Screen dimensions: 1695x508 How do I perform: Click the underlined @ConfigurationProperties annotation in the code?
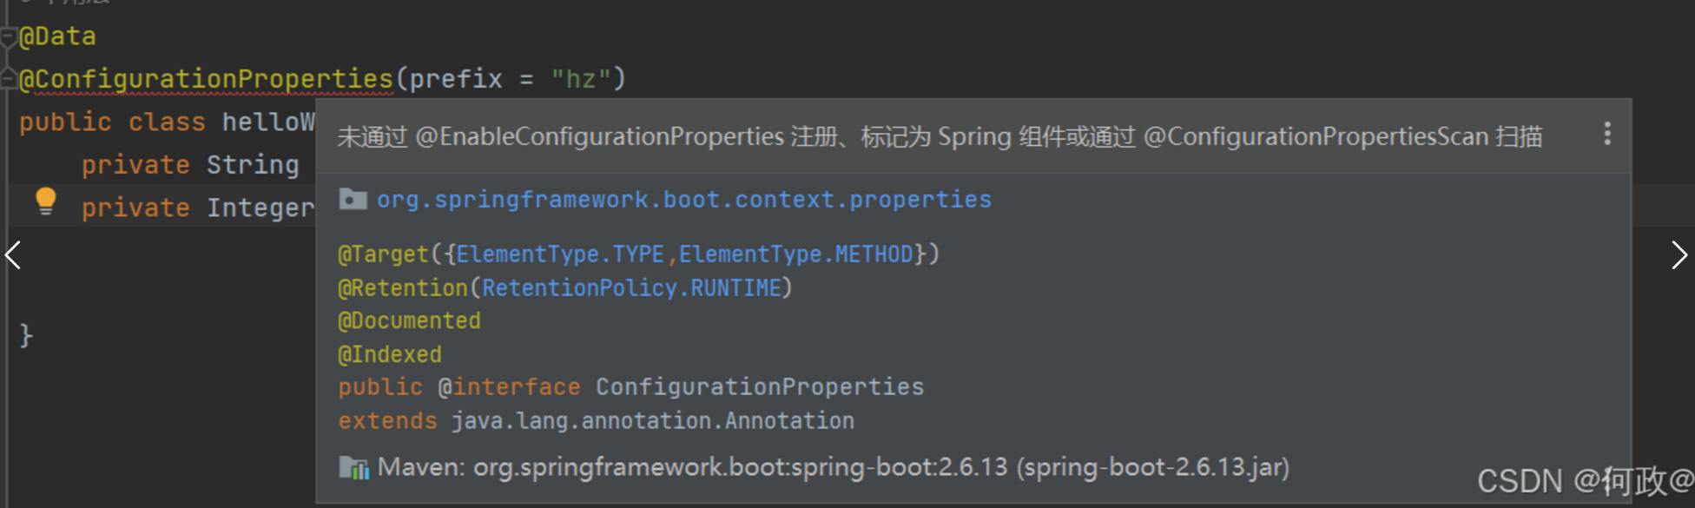207,80
